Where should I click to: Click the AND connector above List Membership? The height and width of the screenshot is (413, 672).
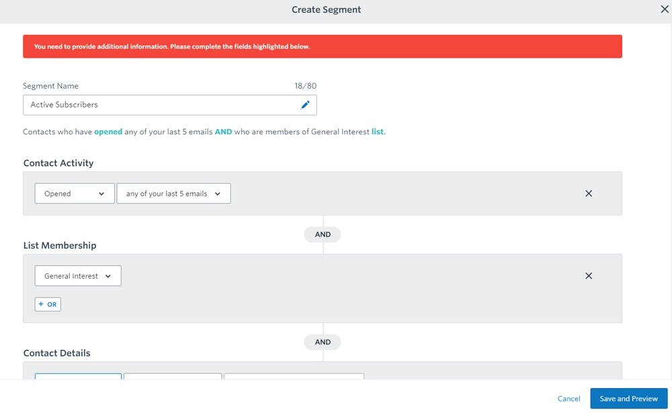[x=323, y=234]
